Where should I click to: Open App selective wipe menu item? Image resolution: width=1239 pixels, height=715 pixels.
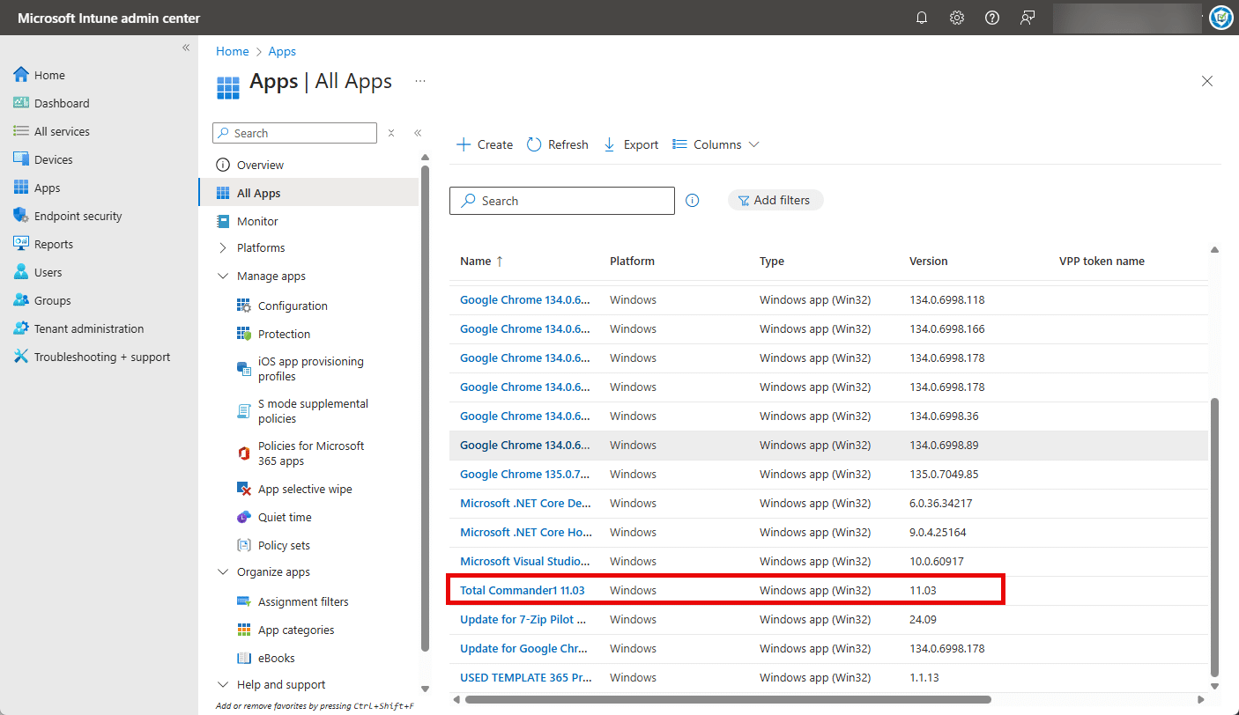pos(304,489)
